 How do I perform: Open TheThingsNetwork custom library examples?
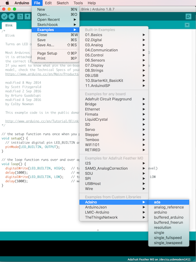[x=114, y=217]
